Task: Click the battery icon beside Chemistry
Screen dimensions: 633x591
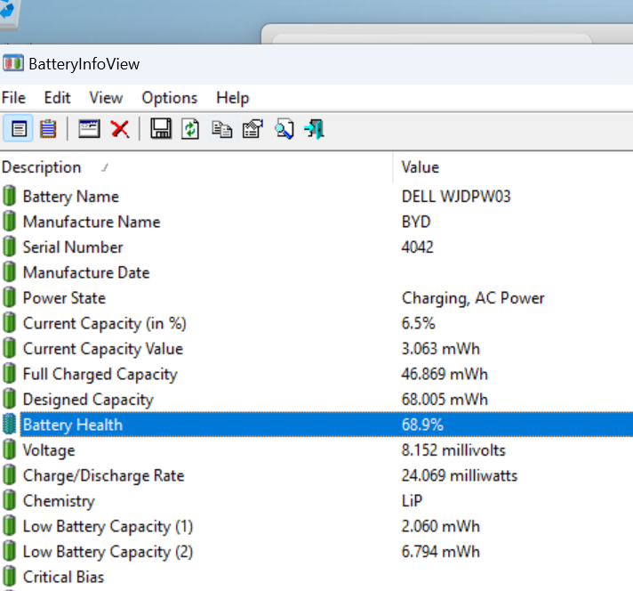Action: click(x=9, y=501)
